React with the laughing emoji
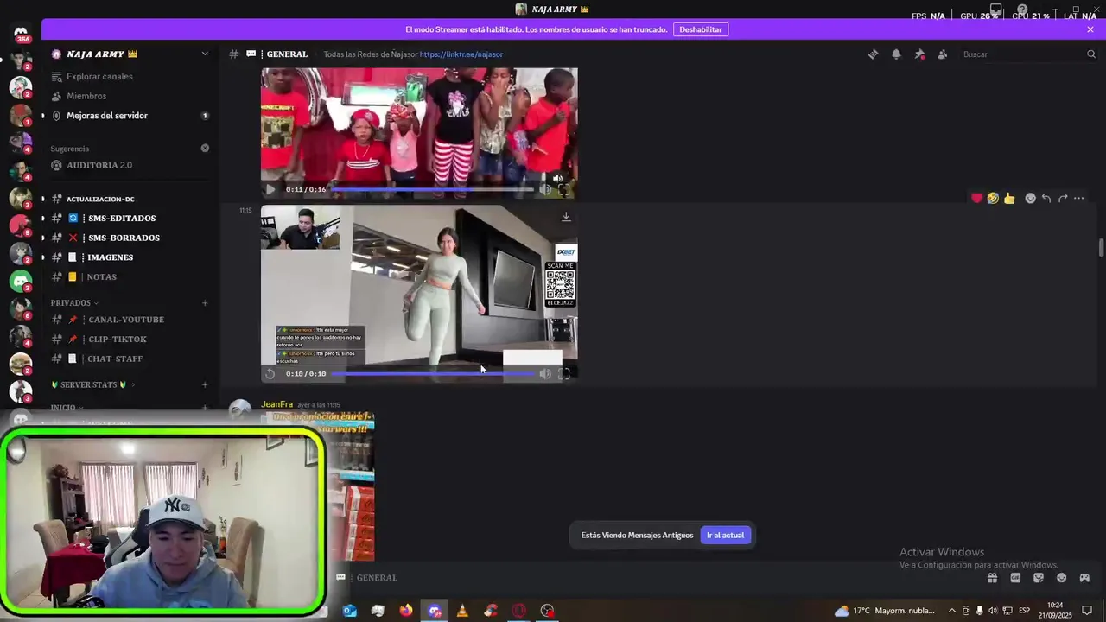The height and width of the screenshot is (622, 1106). pos(993,198)
